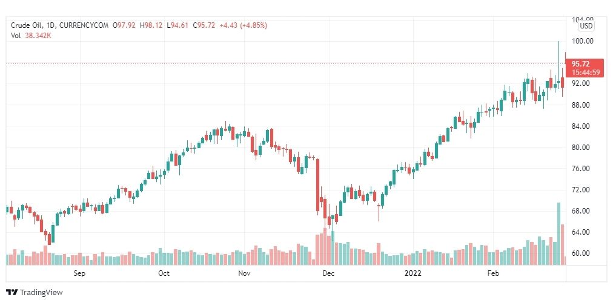The height and width of the screenshot is (303, 613).
Task: Click the Nov date marker on time axis
Action: point(244,273)
